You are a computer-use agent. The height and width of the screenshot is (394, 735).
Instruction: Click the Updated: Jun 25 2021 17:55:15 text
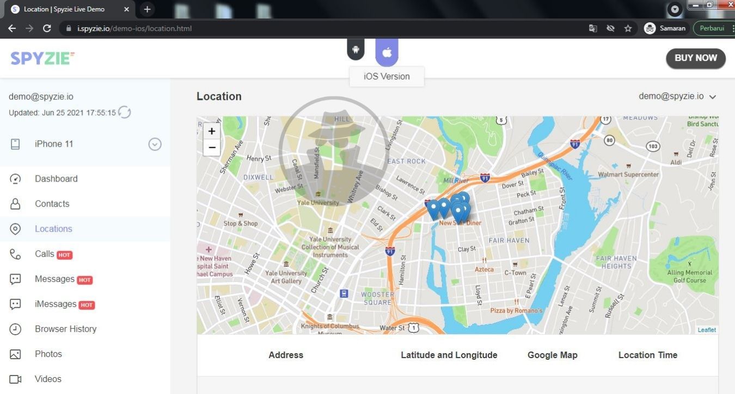(62, 112)
